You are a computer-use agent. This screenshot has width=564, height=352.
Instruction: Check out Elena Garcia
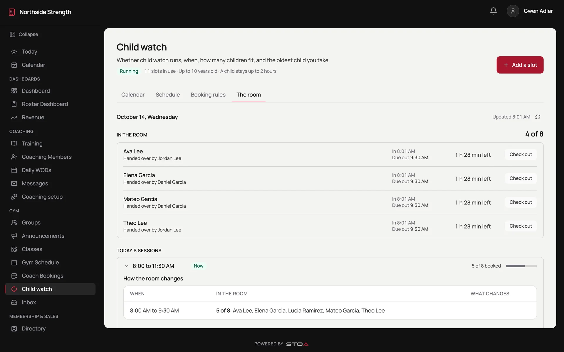tap(521, 178)
